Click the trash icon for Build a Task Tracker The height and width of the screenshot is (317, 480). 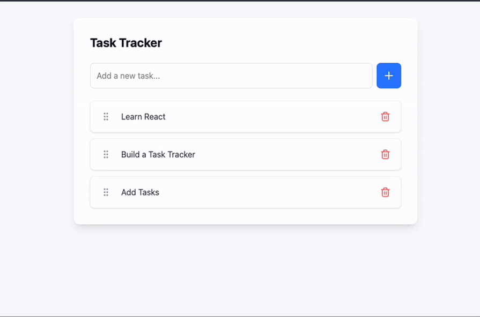pyautogui.click(x=385, y=154)
